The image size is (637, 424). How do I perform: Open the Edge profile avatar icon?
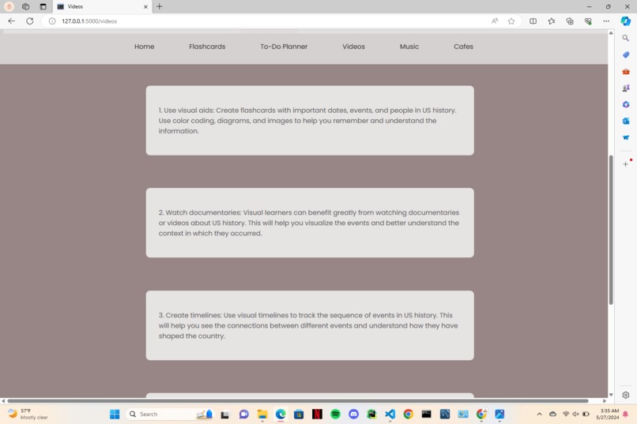(x=9, y=6)
